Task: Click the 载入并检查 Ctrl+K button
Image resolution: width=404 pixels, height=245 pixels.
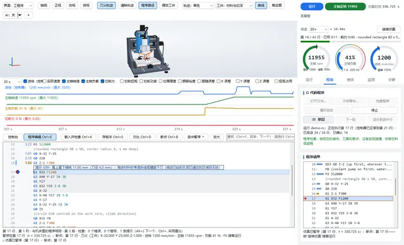Action: point(78,137)
